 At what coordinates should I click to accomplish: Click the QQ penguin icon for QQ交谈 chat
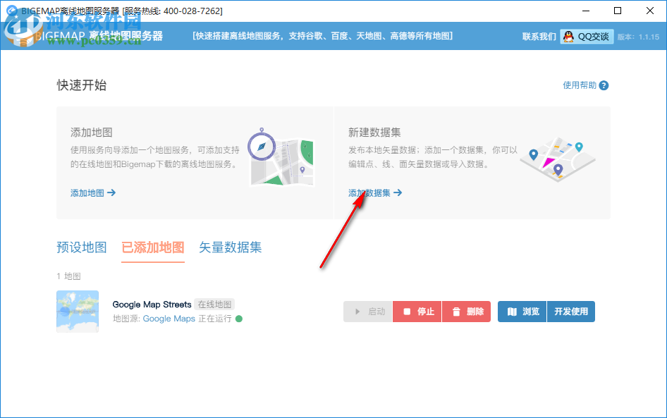(568, 36)
